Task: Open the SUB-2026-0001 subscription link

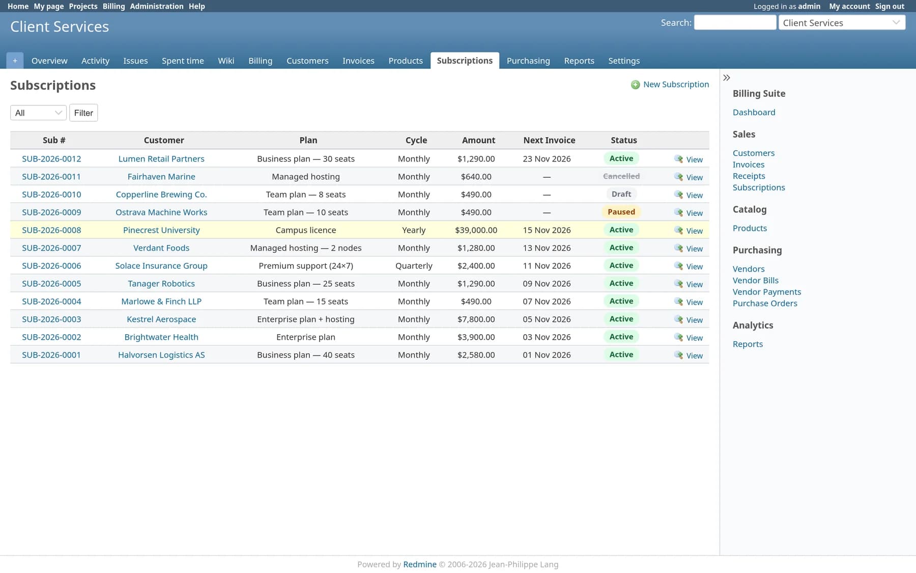Action: coord(51,355)
